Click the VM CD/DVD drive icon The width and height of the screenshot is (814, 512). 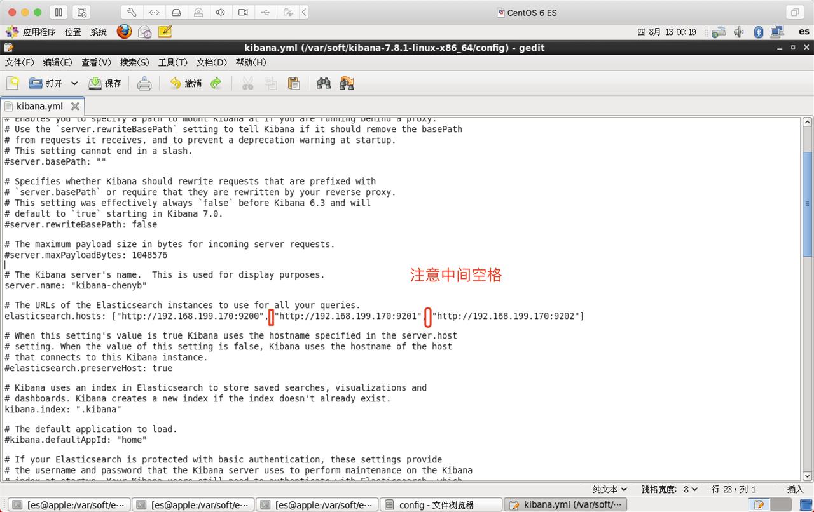(198, 12)
